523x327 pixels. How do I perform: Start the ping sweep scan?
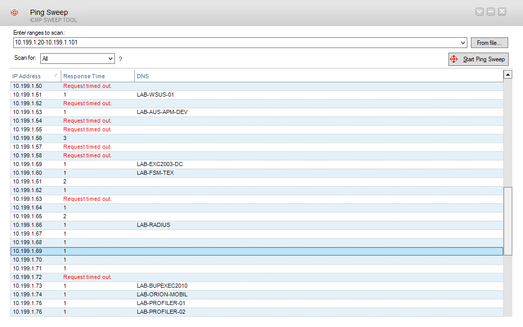pos(478,59)
